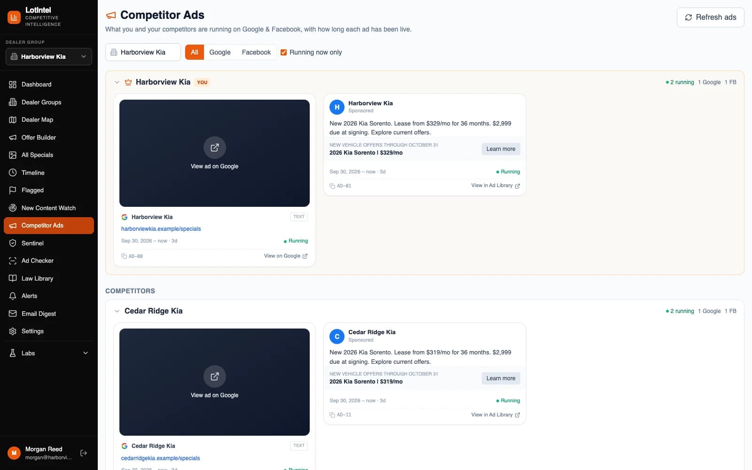Image resolution: width=752 pixels, height=470 pixels.
Task: Click the Refresh ads button
Action: click(710, 17)
